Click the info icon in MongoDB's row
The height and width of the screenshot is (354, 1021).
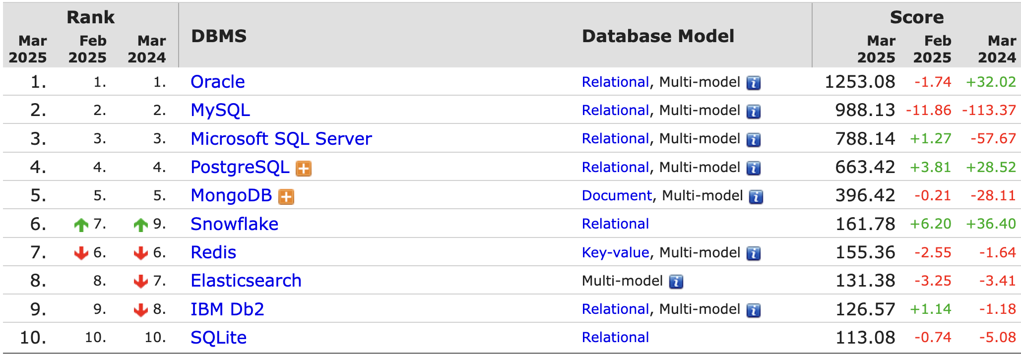tap(756, 197)
